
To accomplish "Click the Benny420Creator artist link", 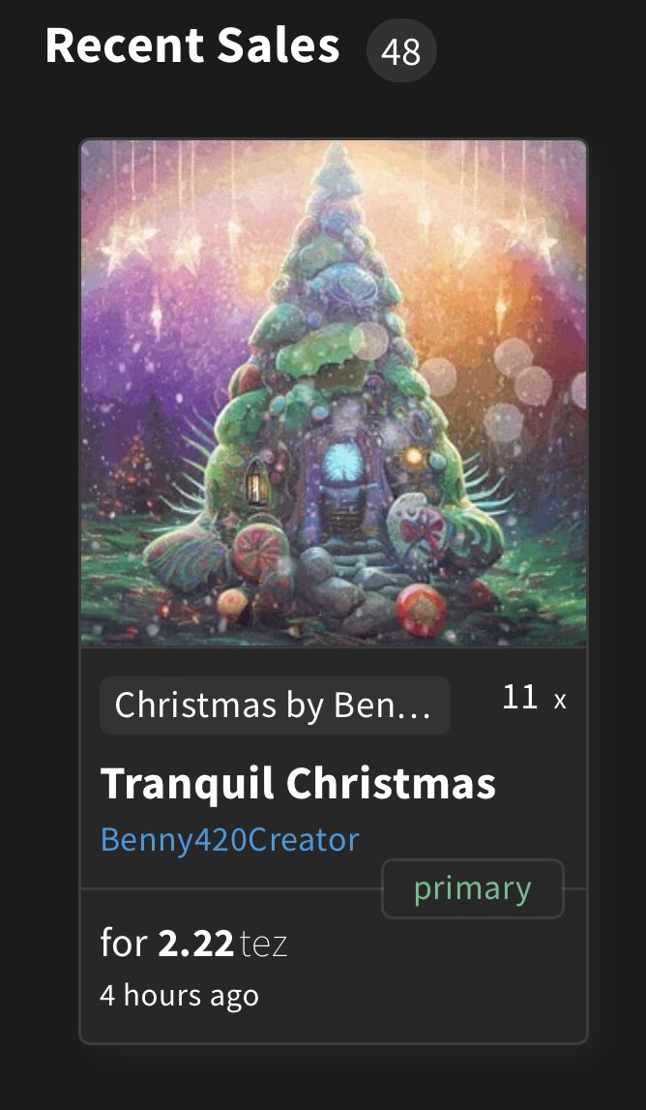I will [230, 840].
